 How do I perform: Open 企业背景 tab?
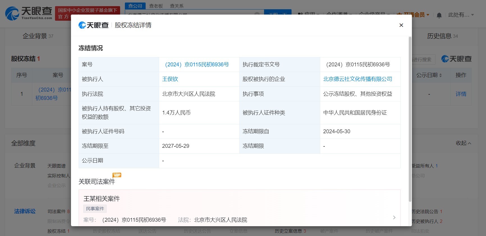[38, 36]
